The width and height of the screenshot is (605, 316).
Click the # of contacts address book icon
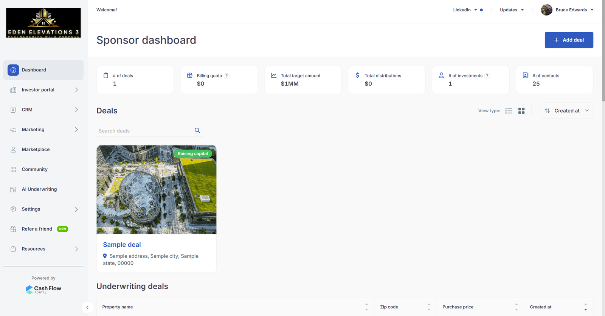pos(526,75)
